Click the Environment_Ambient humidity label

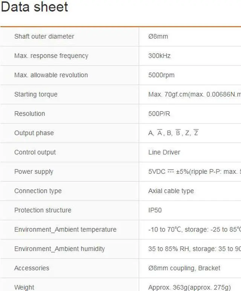click(x=59, y=249)
